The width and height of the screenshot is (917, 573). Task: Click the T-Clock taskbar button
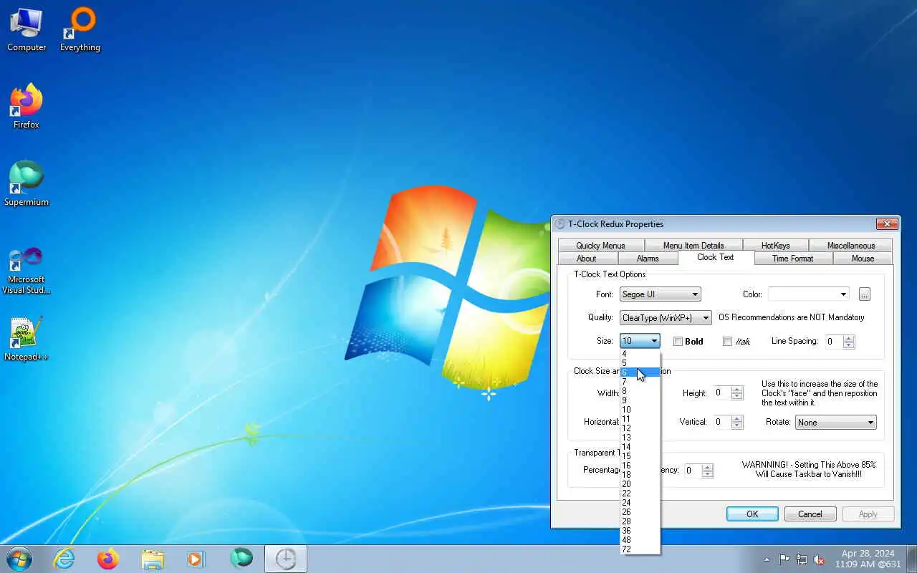click(x=286, y=559)
